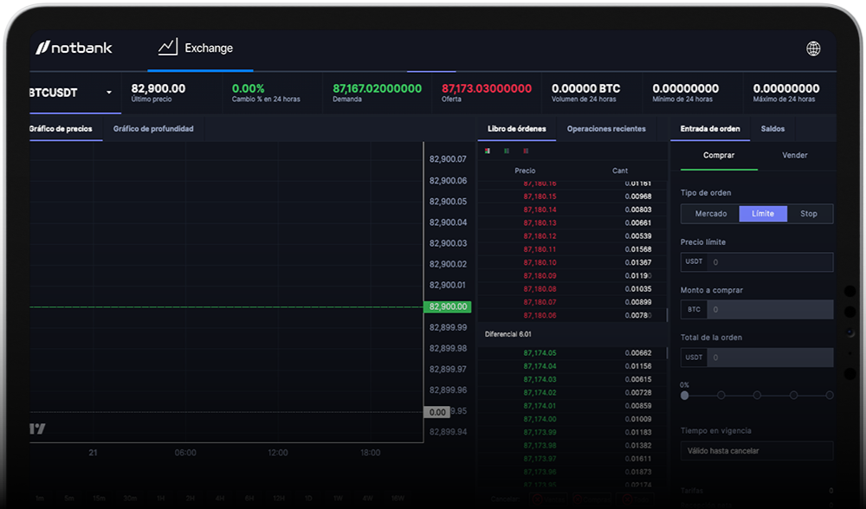The height and width of the screenshot is (509, 866).
Task: Open the Saldos panel
Action: coord(772,128)
